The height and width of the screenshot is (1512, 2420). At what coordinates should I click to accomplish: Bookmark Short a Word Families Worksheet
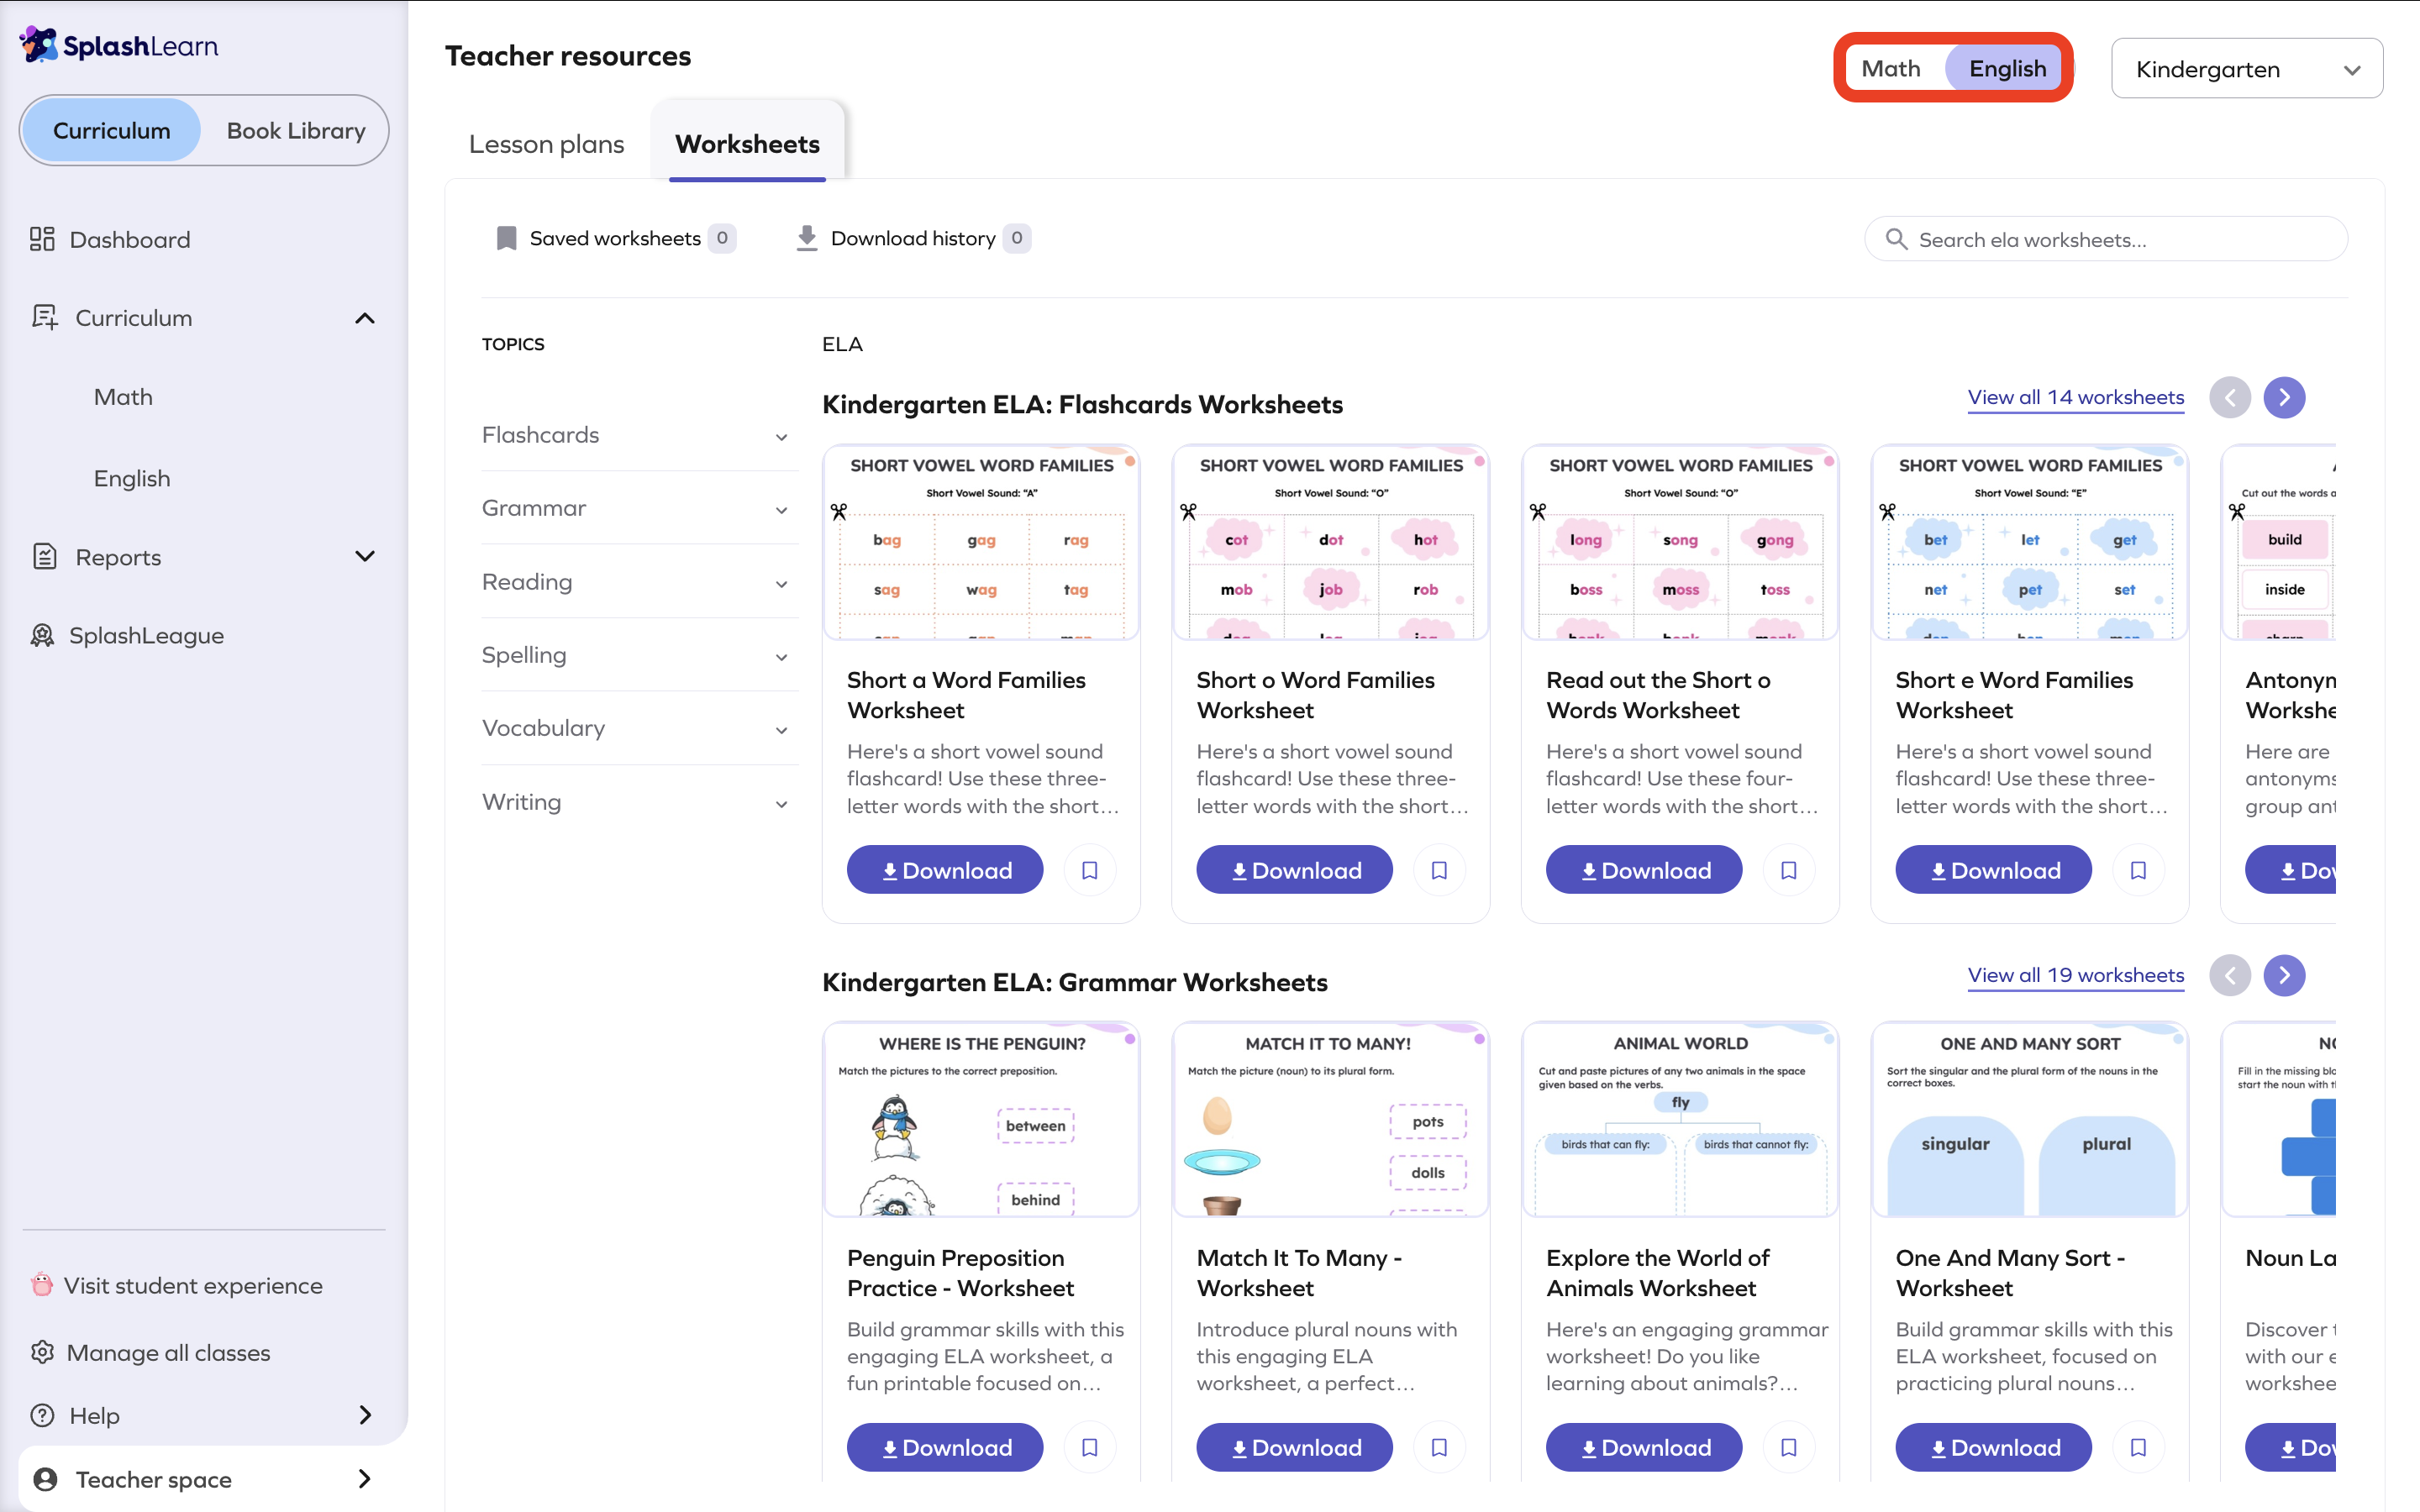point(1090,870)
